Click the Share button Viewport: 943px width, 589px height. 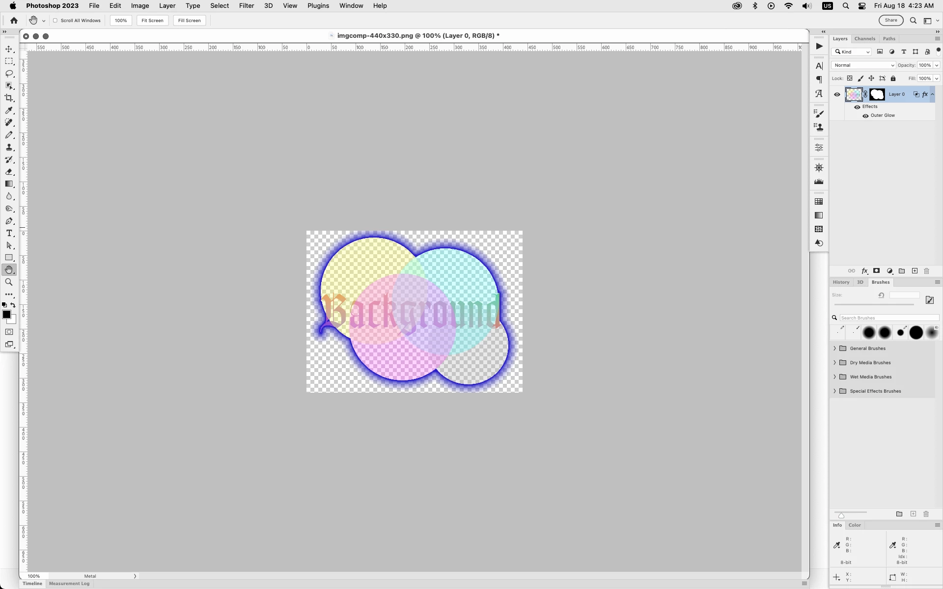[x=890, y=20]
